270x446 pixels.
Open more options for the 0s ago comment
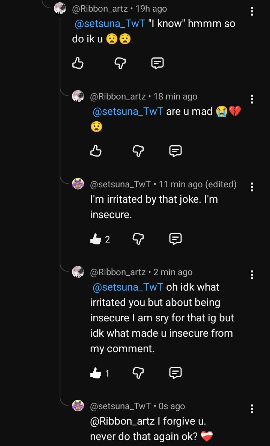click(252, 409)
